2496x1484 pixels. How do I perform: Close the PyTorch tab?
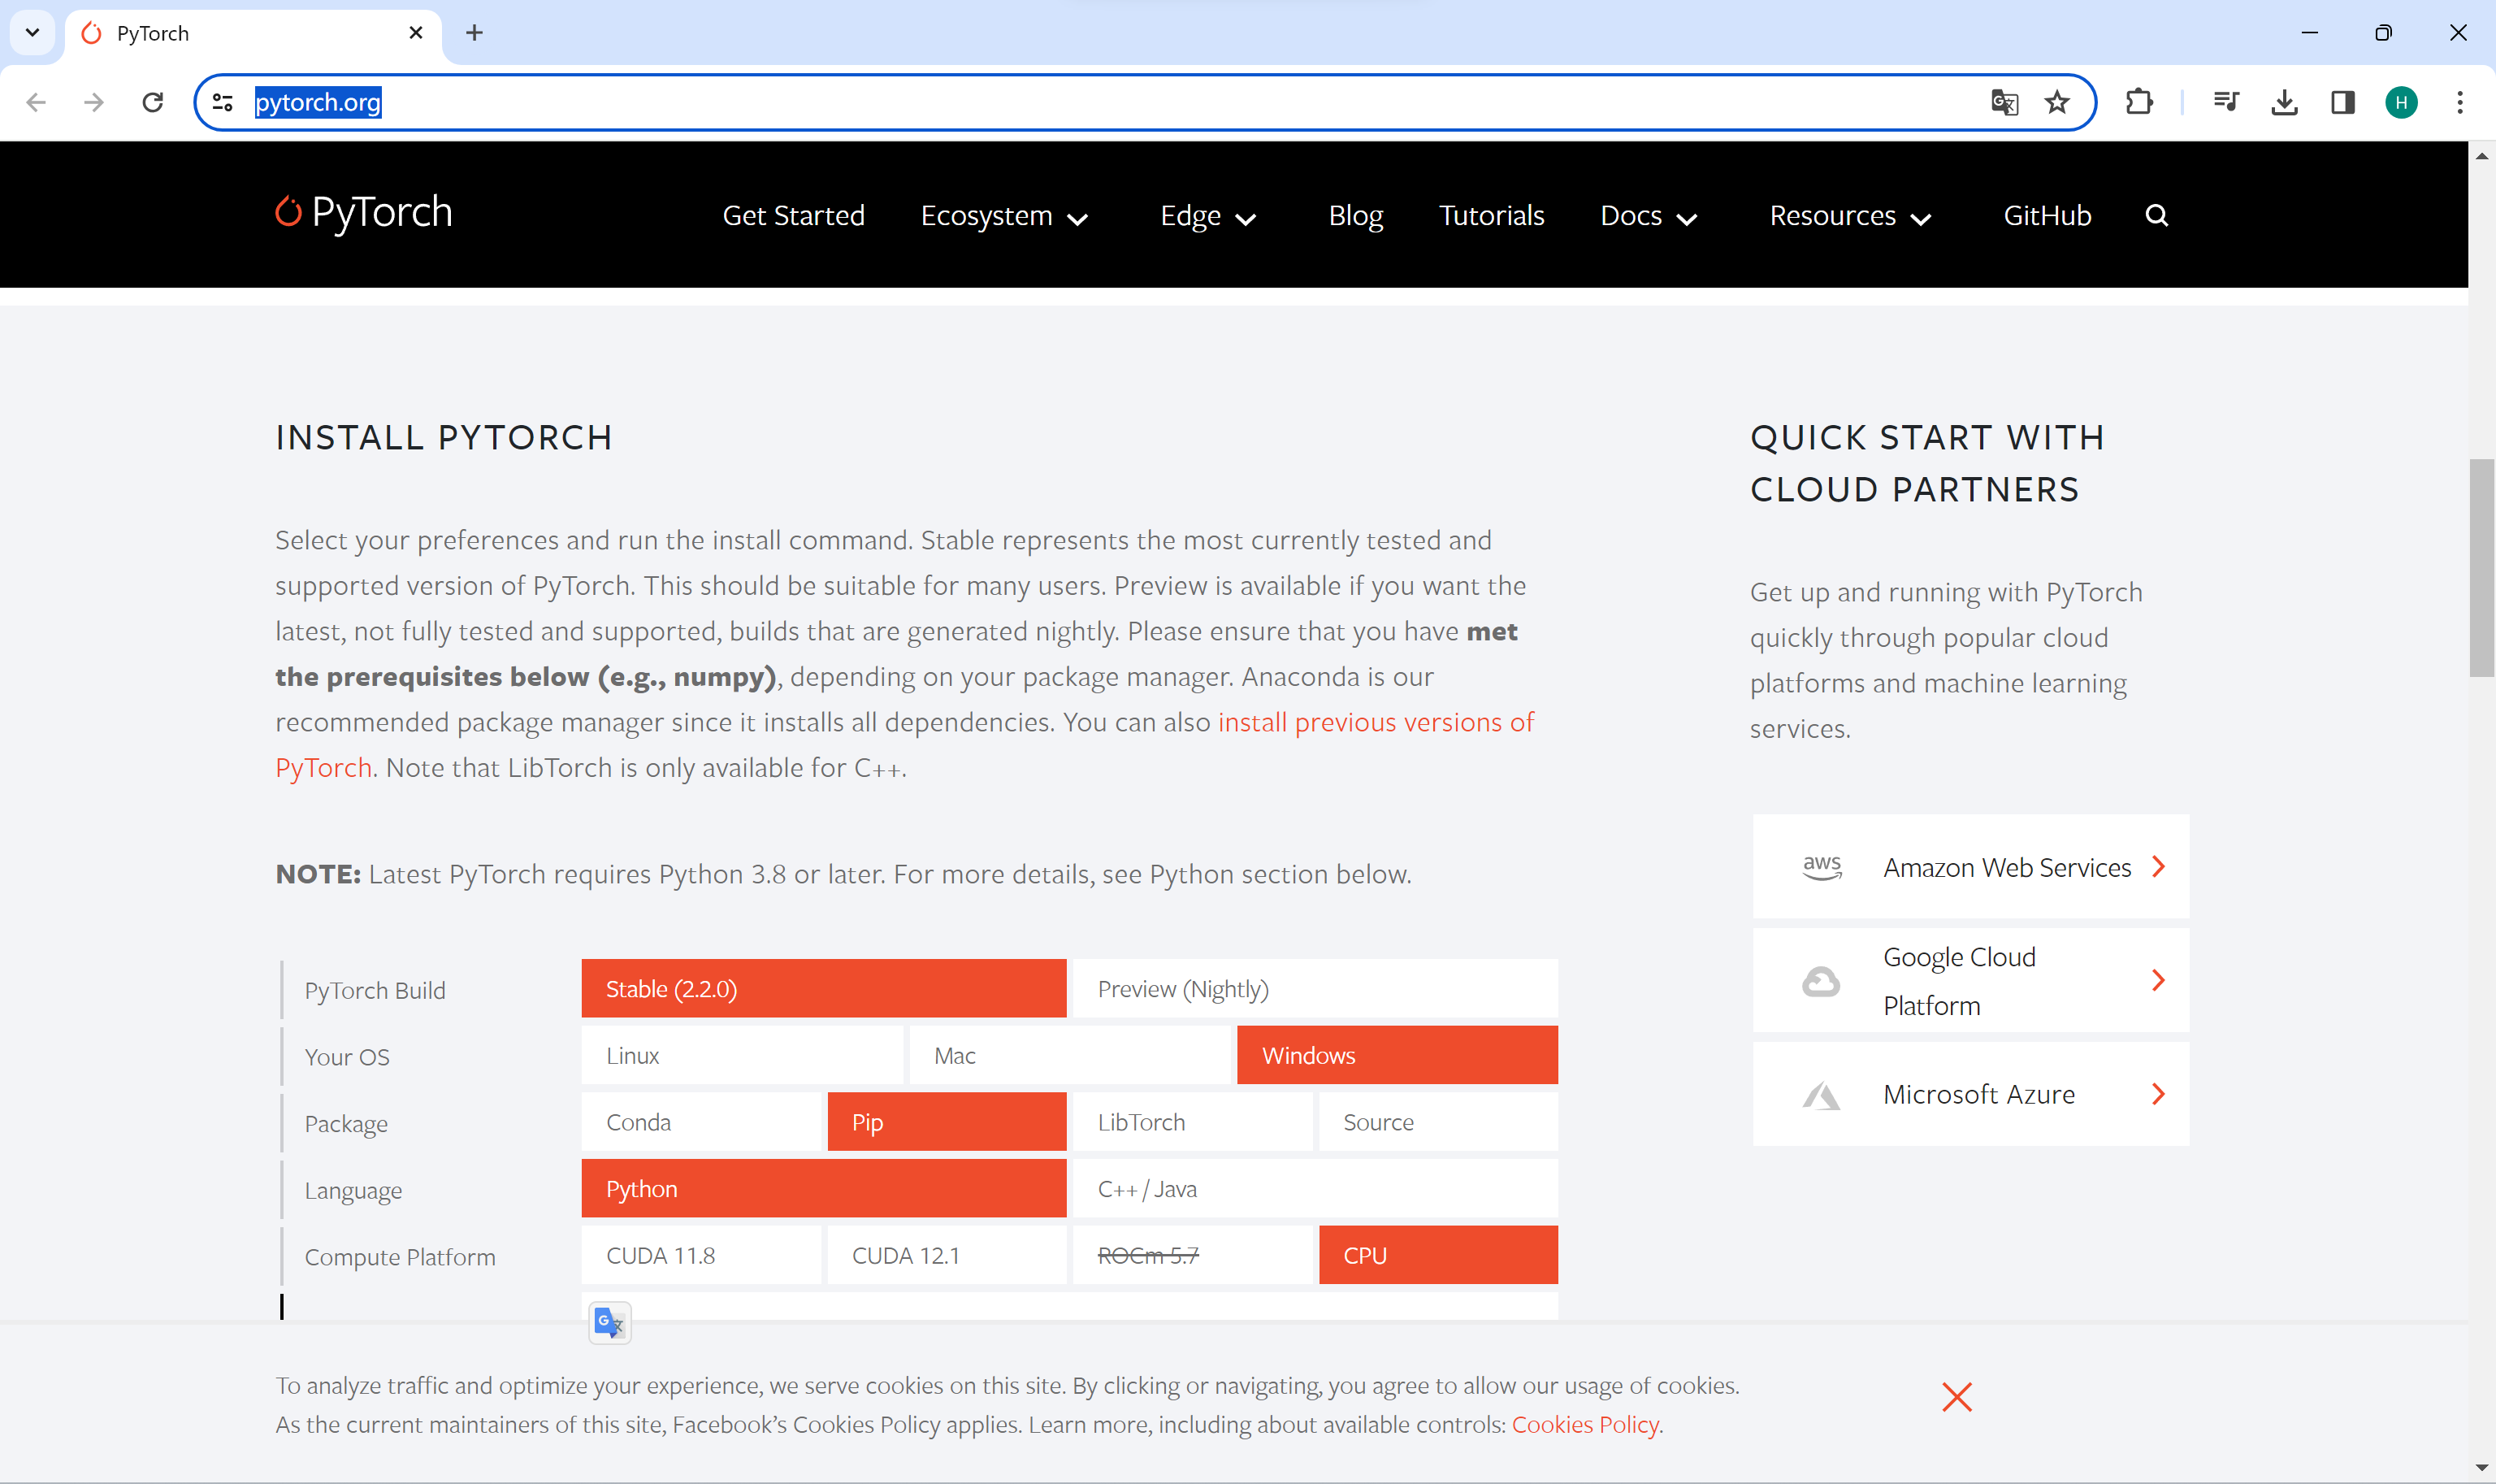[x=416, y=33]
